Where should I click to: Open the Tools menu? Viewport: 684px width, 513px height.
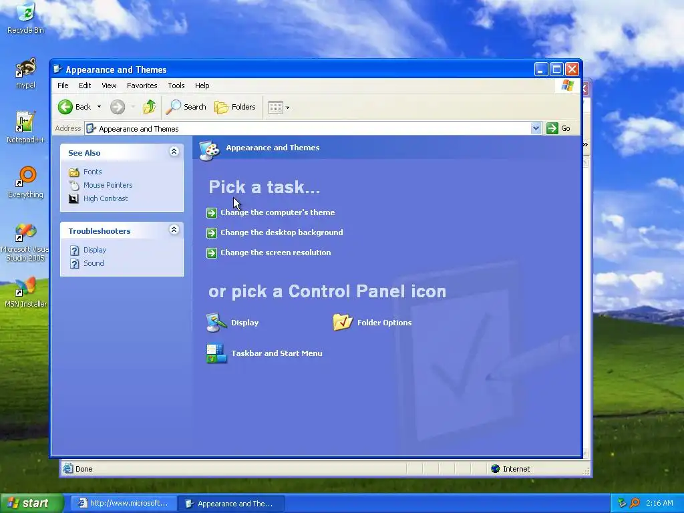176,85
